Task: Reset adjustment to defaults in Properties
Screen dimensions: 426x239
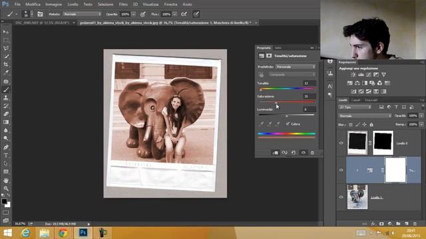Action: click(294, 153)
